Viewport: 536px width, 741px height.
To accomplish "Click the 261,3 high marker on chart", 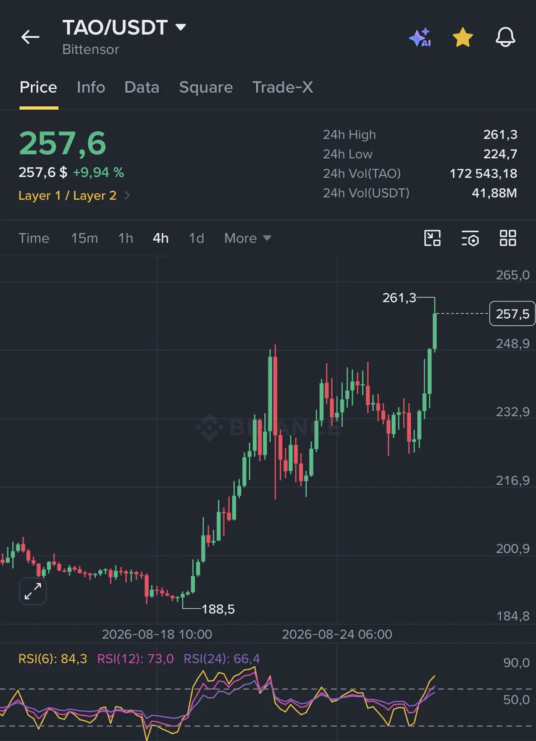I will pos(399,298).
